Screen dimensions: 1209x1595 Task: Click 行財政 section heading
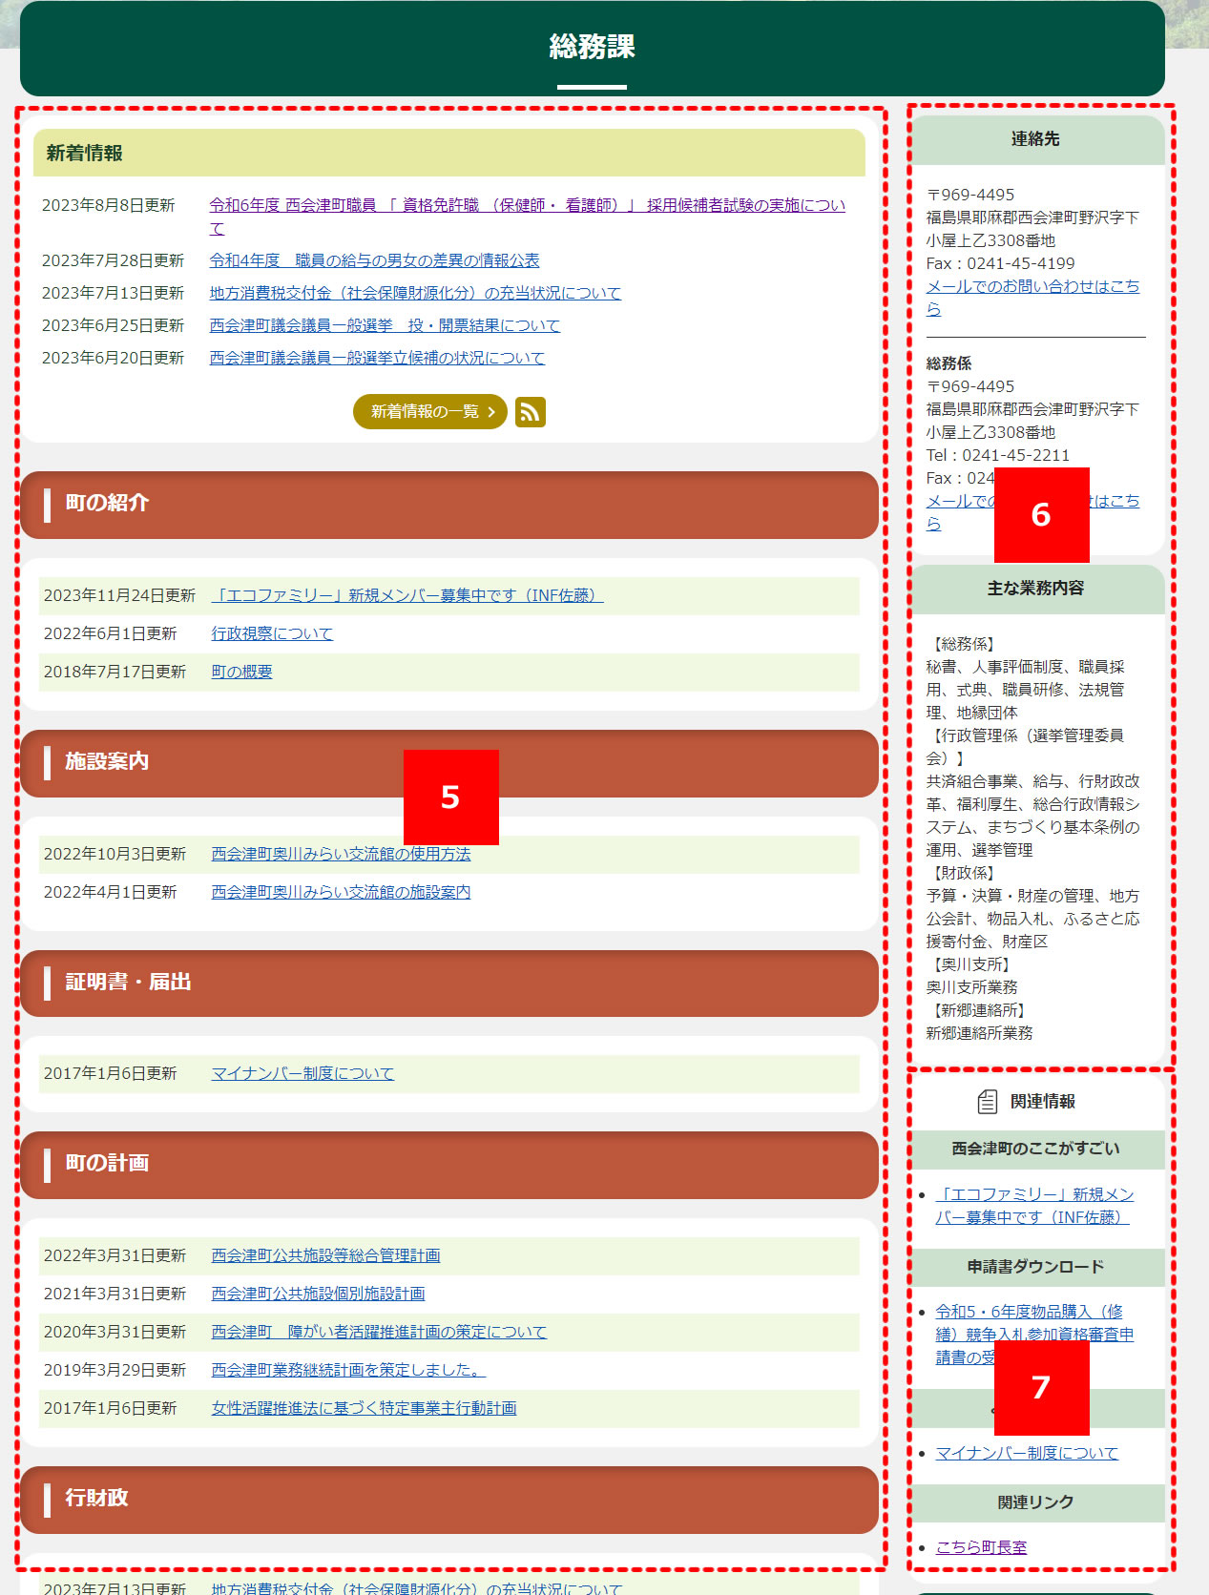coord(449,1499)
